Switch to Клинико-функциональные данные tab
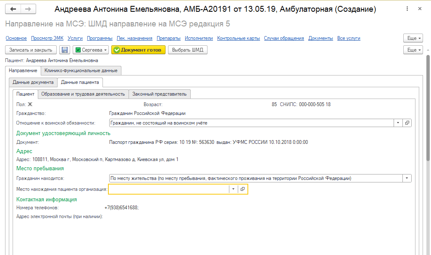Image resolution: width=431 pixels, height=255 pixels. [x=81, y=70]
